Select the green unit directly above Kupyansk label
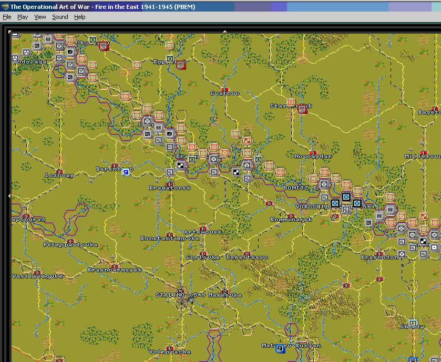This screenshot has height=362, width=441. click(170, 59)
